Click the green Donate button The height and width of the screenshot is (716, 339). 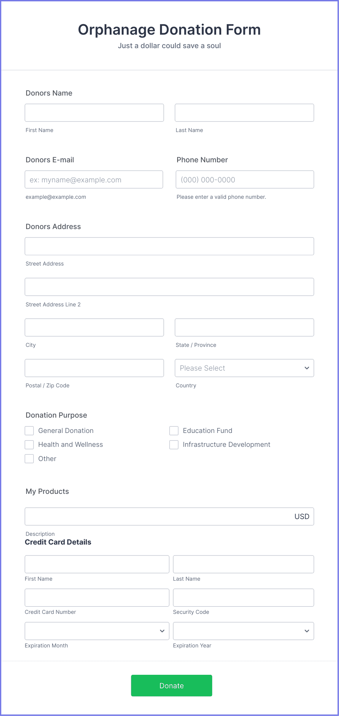[x=172, y=686]
